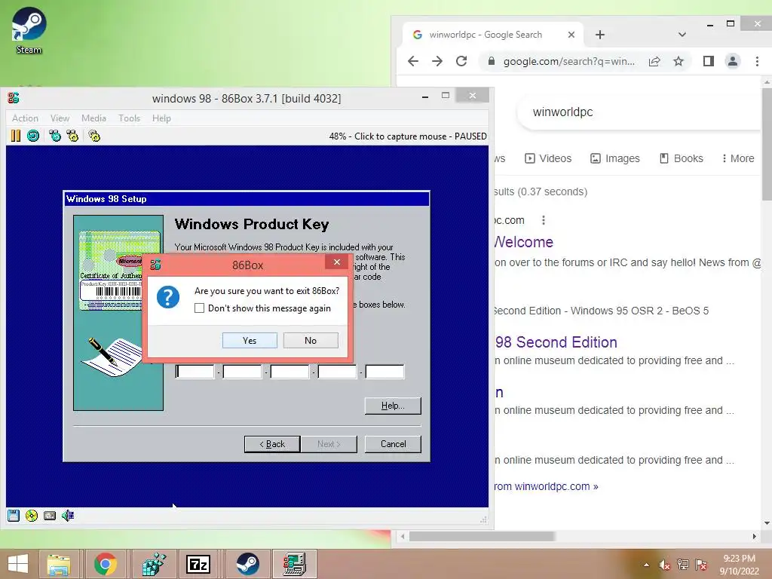Click the share page icon in address bar
This screenshot has height=579, width=772.
(654, 61)
